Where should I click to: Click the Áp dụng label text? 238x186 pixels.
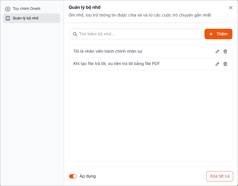tap(88, 176)
